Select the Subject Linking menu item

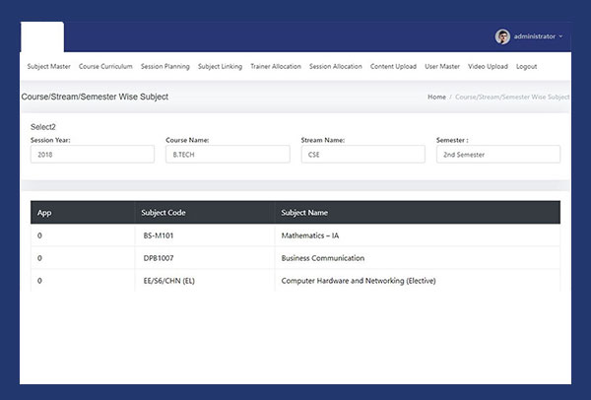click(221, 66)
